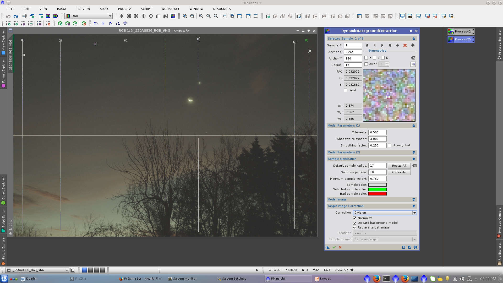Open the green Selected sample color swatch
Viewport: 503px width, 283px height.
(x=378, y=189)
